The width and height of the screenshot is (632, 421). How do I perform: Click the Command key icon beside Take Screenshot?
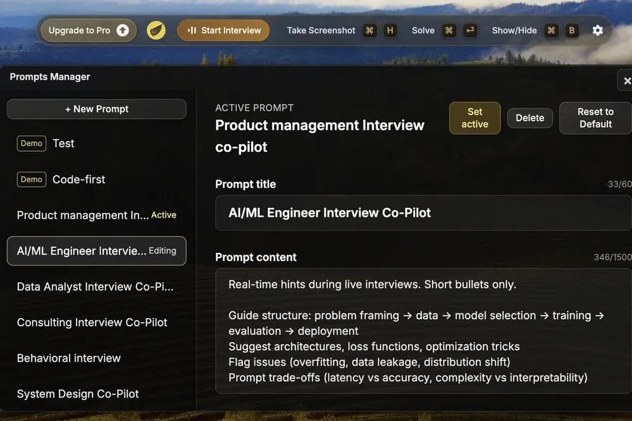370,30
